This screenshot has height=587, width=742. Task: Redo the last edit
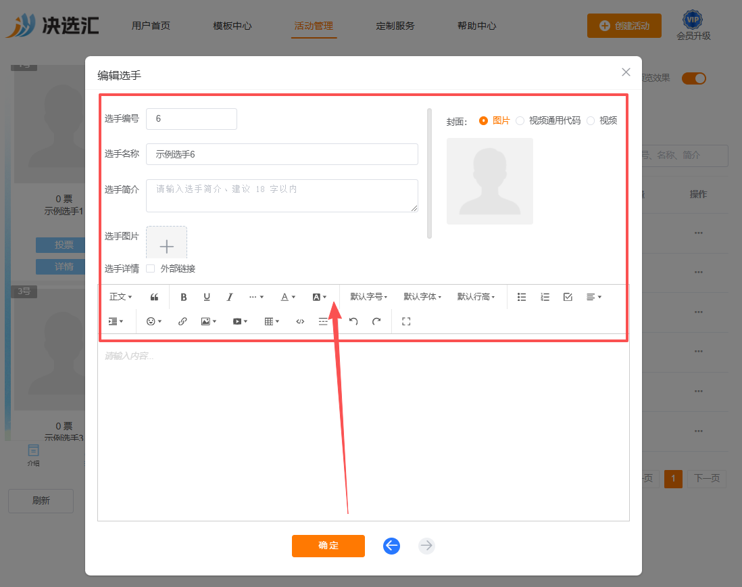[x=376, y=321]
